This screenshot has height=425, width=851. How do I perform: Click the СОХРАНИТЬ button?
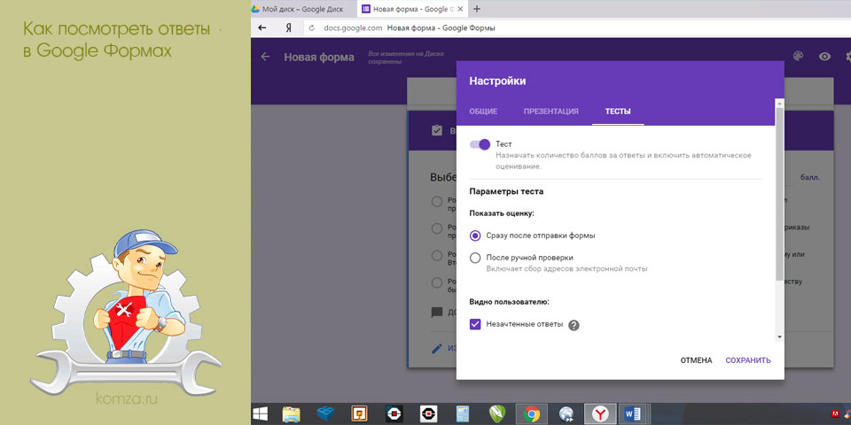[748, 360]
